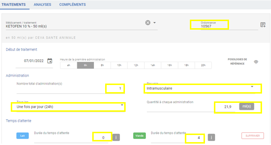Open the ANALYSES tab
271x145 pixels.
click(x=42, y=5)
